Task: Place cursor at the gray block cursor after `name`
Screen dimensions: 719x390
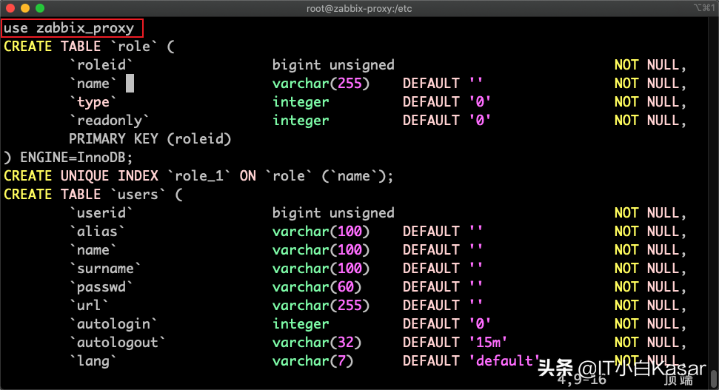Action: click(130, 84)
